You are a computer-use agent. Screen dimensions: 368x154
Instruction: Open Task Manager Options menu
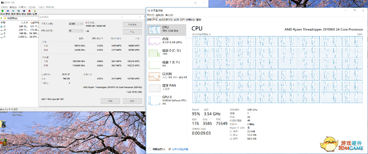(160, 15)
